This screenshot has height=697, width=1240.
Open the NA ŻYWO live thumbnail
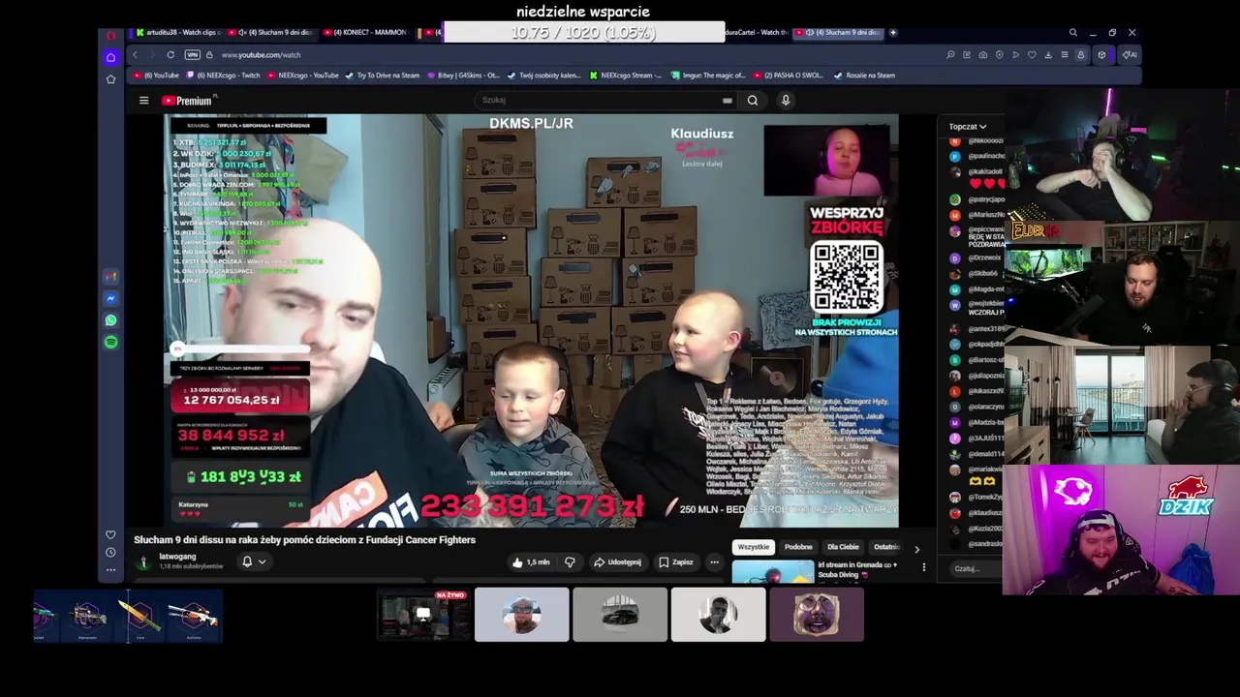coord(422,615)
